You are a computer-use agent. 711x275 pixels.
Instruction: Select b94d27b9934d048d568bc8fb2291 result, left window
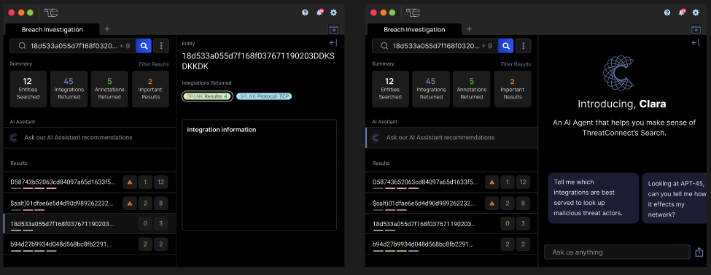click(89, 244)
